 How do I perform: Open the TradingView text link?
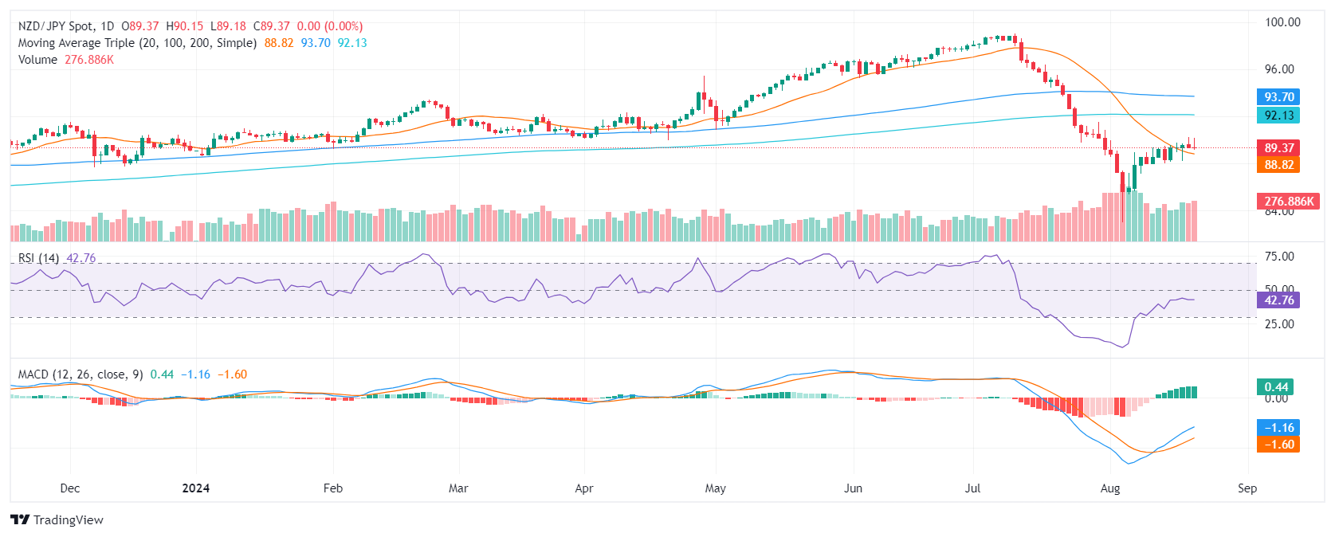click(68, 520)
